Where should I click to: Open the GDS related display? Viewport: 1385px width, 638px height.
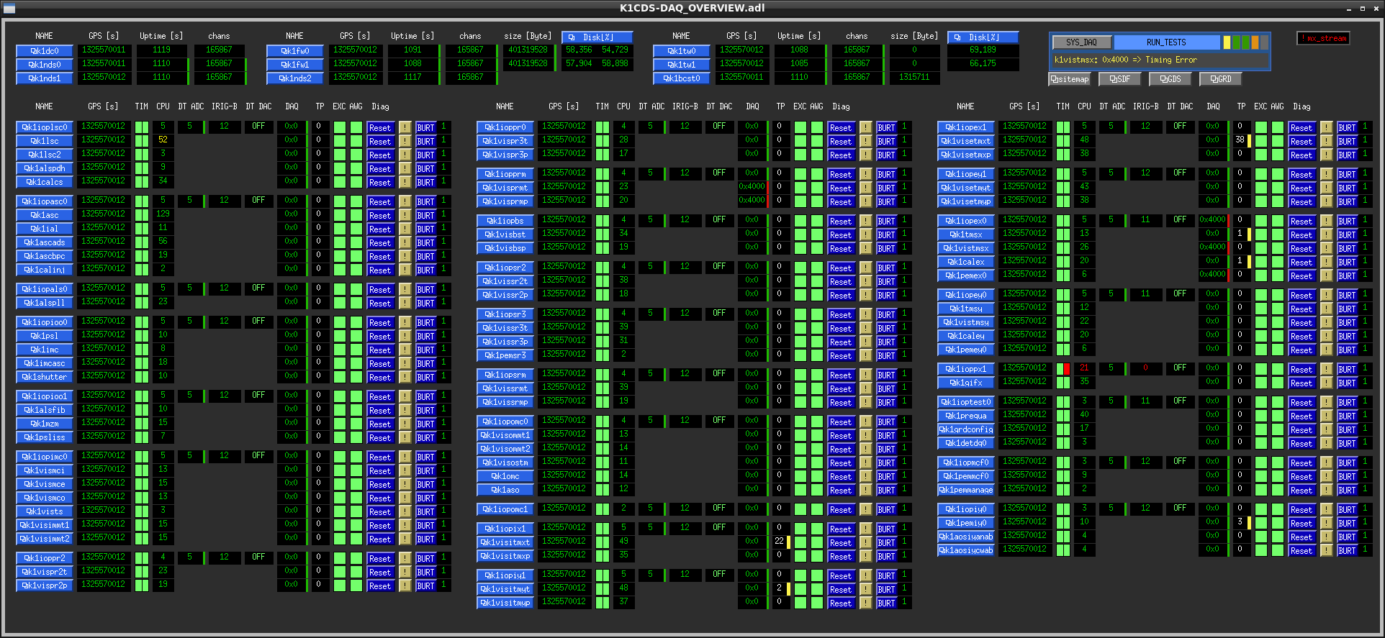1170,79
